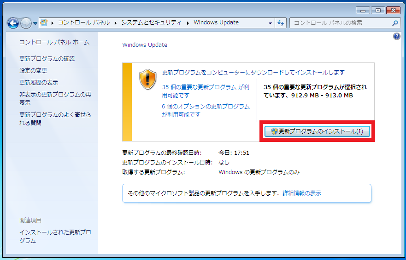Viewport: 406px width, 260px height.
Task: Refresh the page with the refresh icon
Action: pos(280,23)
